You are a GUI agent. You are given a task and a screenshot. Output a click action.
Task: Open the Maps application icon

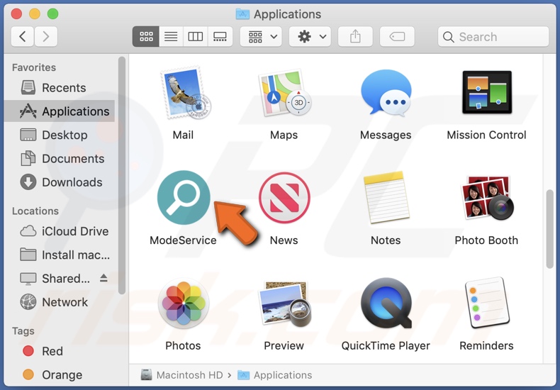[x=285, y=93]
